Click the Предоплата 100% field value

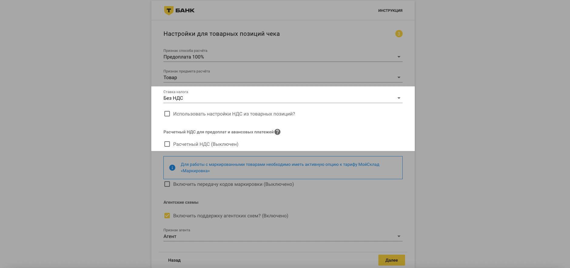pos(184,57)
